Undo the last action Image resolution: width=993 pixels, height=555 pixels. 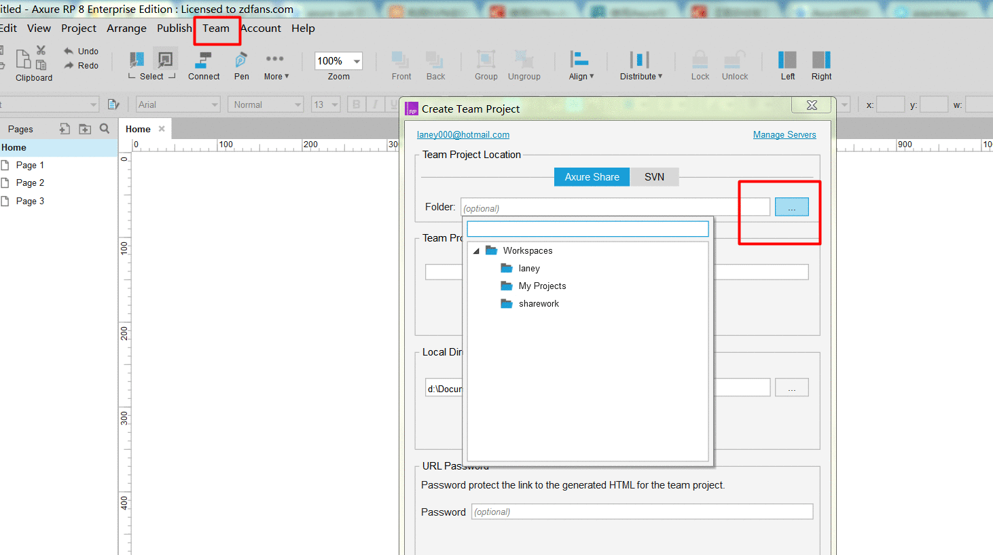point(81,51)
